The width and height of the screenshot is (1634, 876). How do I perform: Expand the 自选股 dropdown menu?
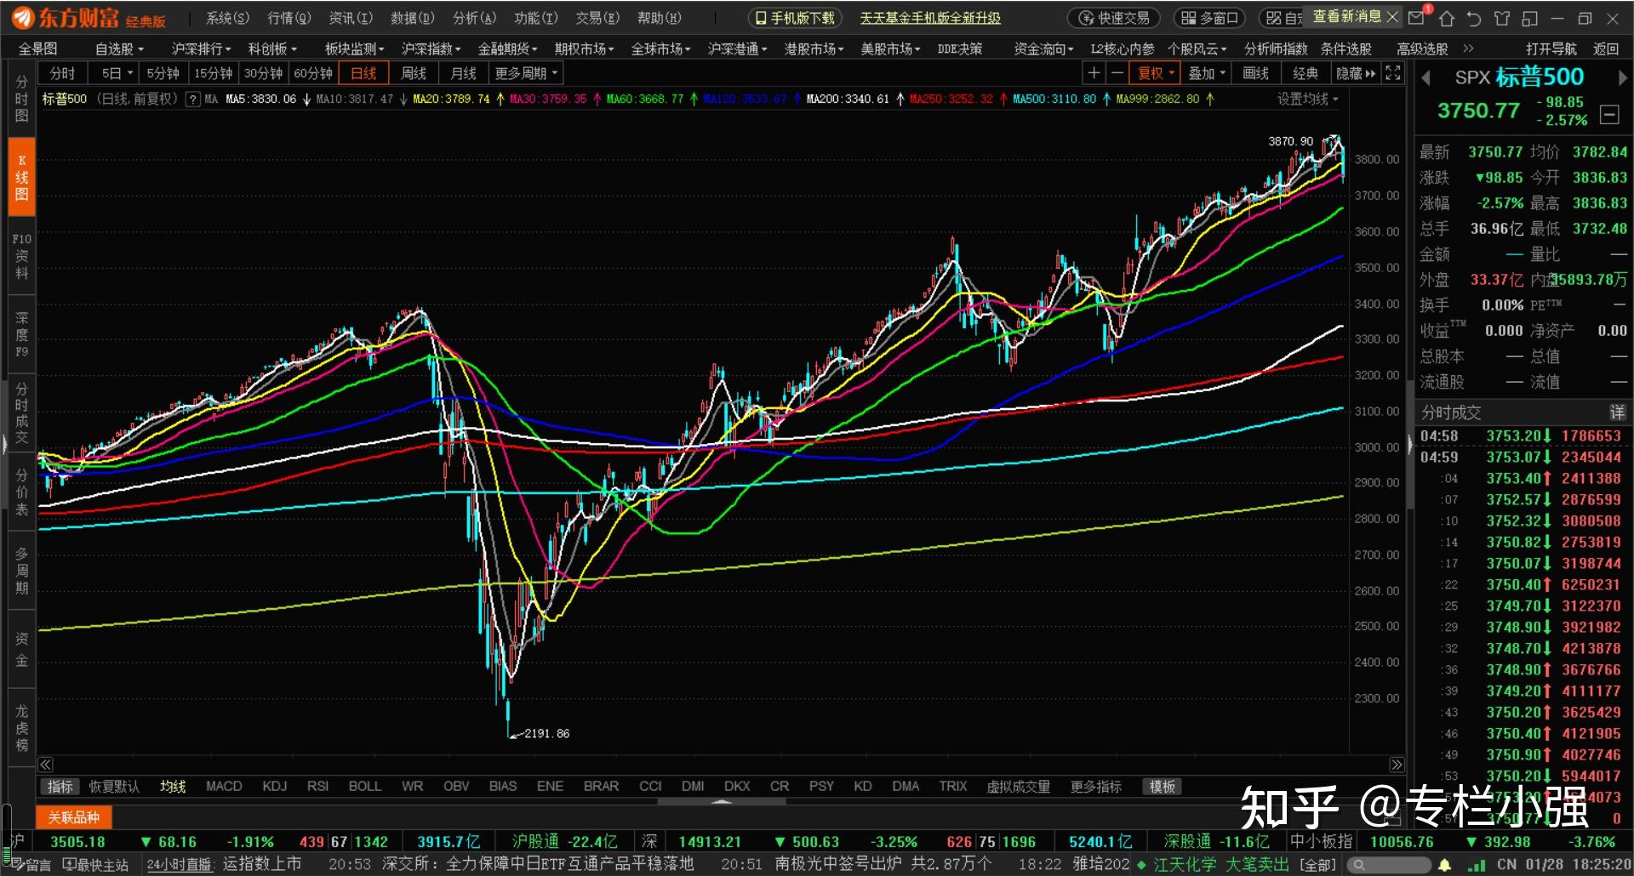coord(119,49)
